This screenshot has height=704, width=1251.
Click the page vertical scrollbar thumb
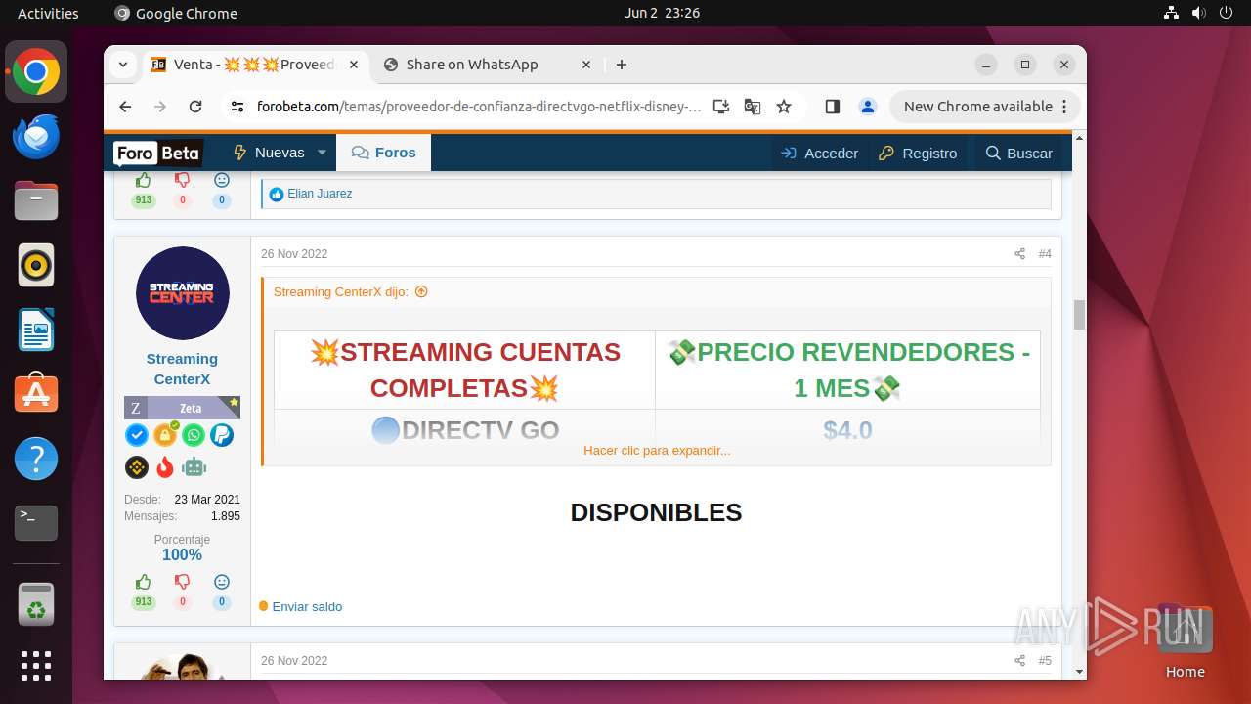pyautogui.click(x=1079, y=315)
